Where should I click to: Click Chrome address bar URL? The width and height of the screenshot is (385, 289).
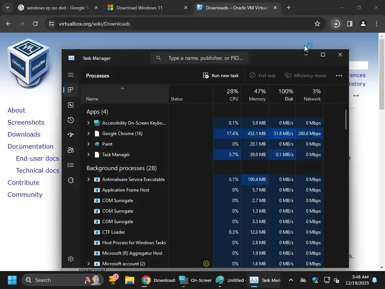click(94, 24)
